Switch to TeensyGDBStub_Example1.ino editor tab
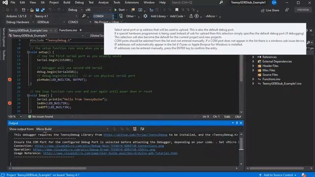Viewport: 315px width, 177px height. (28, 30)
